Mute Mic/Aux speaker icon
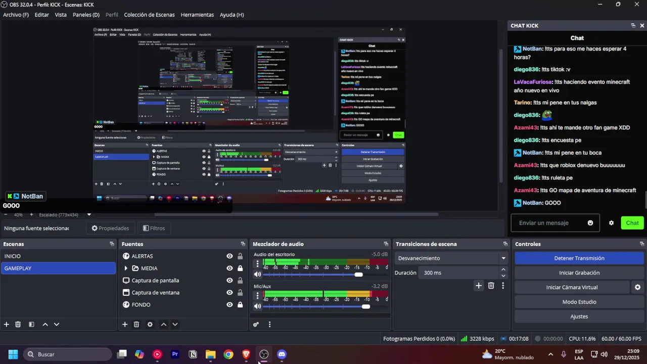The image size is (647, 364). [257, 306]
